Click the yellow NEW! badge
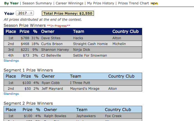Image resolution: width=194 pixels, height=121 pixels. [154, 4]
